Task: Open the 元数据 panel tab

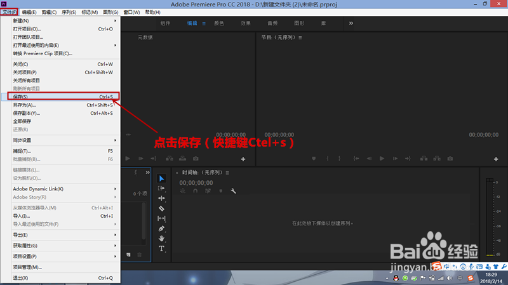Action: pos(145,37)
